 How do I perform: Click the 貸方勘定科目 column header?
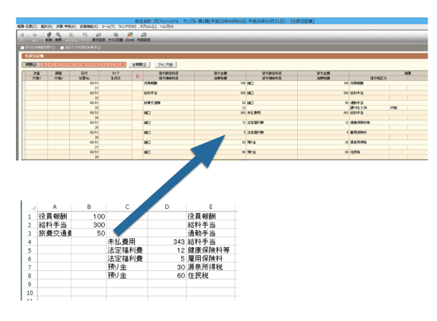point(272,73)
